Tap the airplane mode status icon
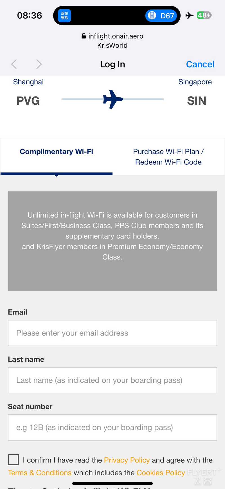225x489 pixels. point(190,15)
